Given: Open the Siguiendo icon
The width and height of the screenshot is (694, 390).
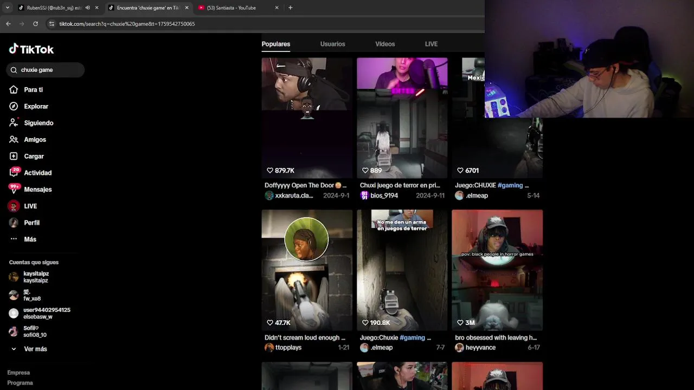Looking at the screenshot, I should click(14, 123).
